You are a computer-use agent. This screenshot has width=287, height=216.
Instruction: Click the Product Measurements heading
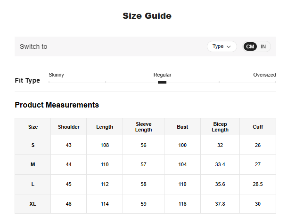tap(57, 105)
